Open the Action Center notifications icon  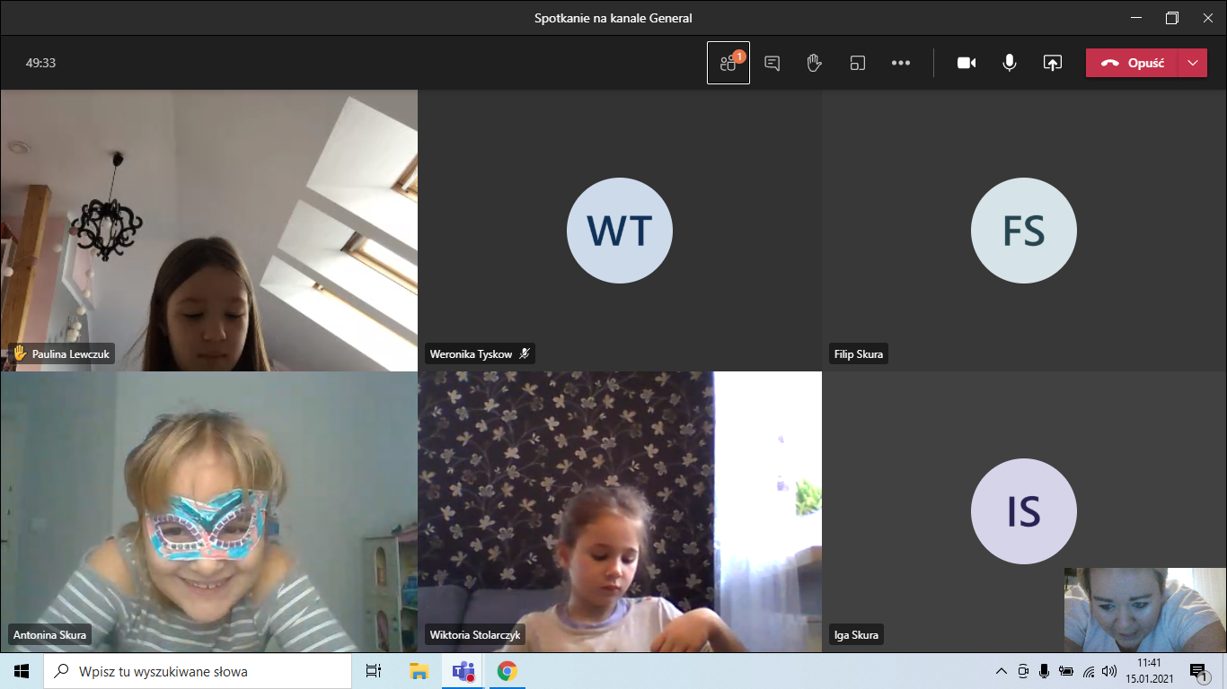[1198, 671]
